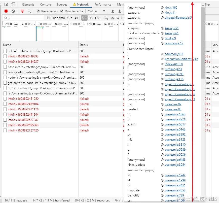Toggle the device toolbar icon

pyautogui.click(x=13, y=5)
